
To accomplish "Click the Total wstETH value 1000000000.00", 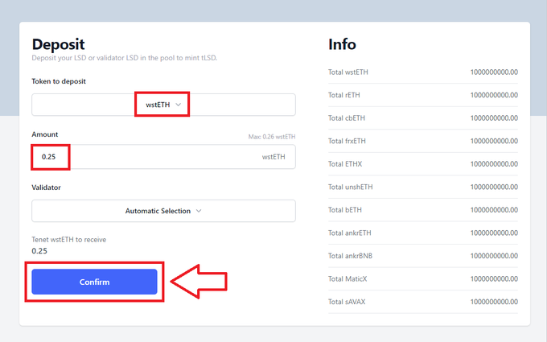I will [494, 72].
